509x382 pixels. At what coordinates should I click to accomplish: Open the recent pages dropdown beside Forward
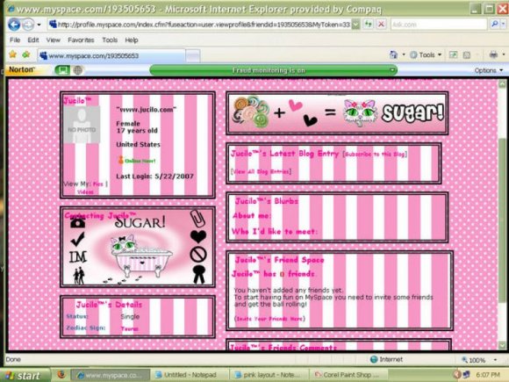click(x=39, y=25)
